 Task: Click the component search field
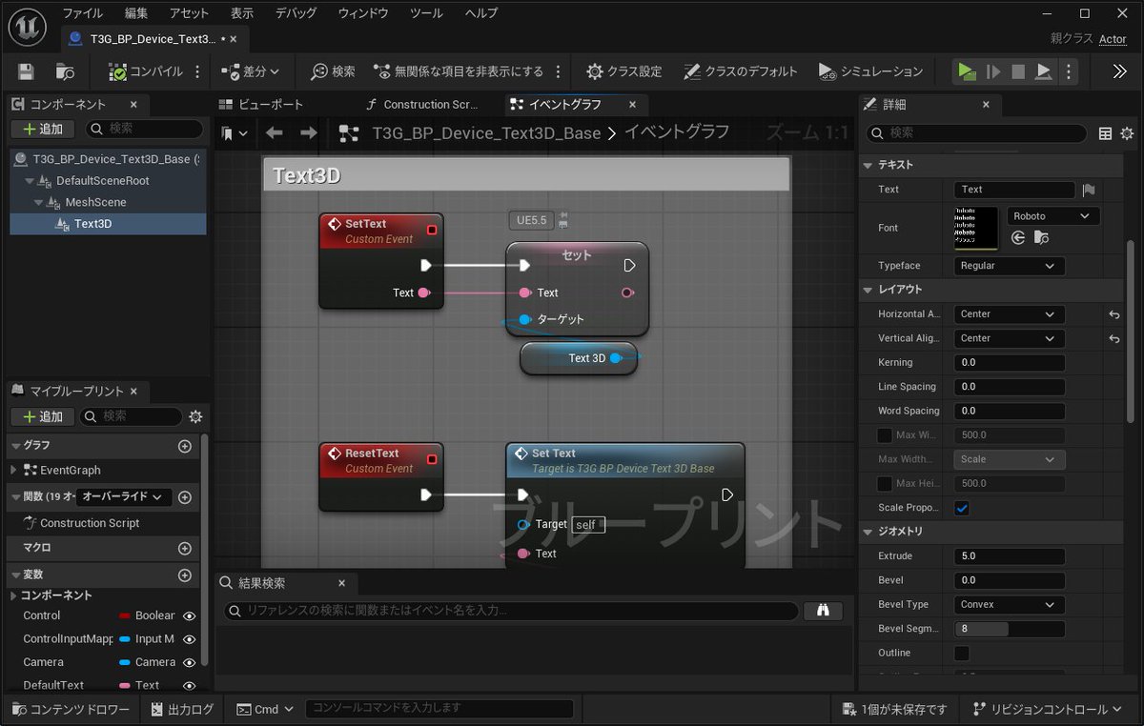[x=143, y=129]
